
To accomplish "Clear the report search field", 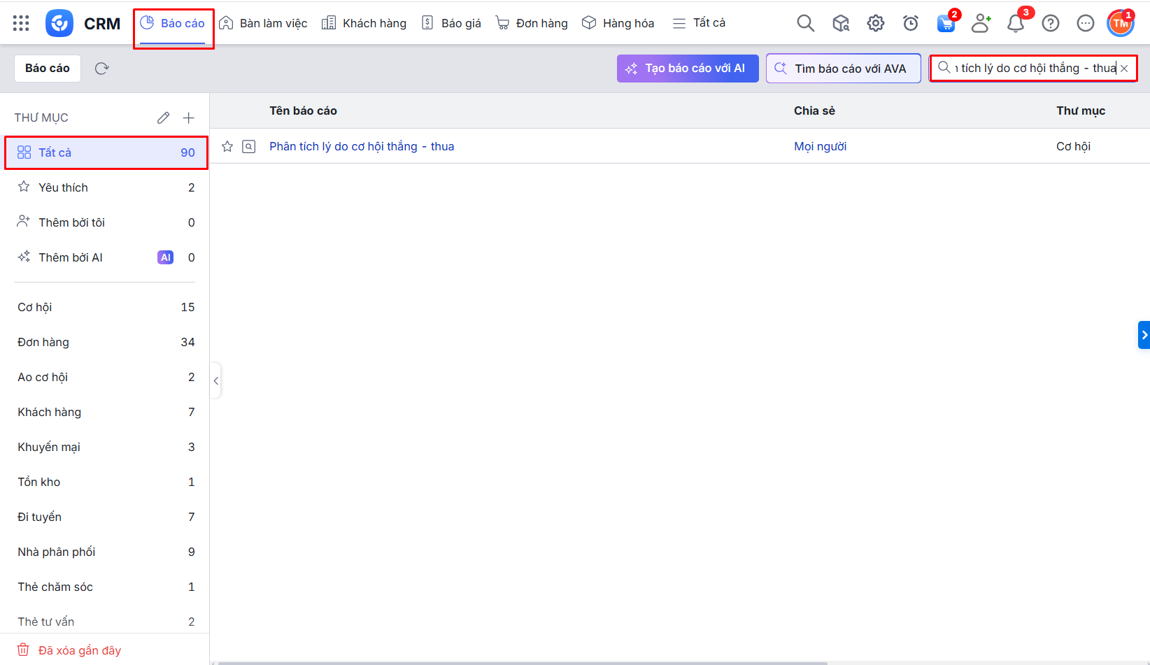I will [1124, 69].
